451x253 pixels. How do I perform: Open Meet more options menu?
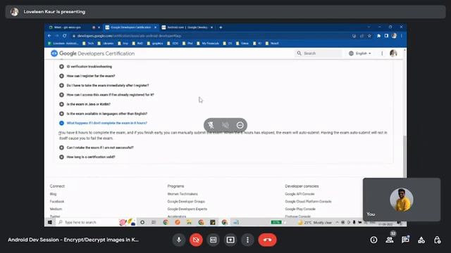pyautogui.click(x=247, y=240)
